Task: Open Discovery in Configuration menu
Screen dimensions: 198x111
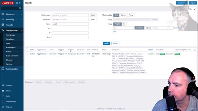Action: coord(10,60)
